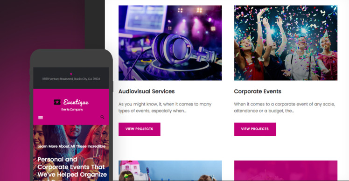Open the Corporate Events heading link

258,91
